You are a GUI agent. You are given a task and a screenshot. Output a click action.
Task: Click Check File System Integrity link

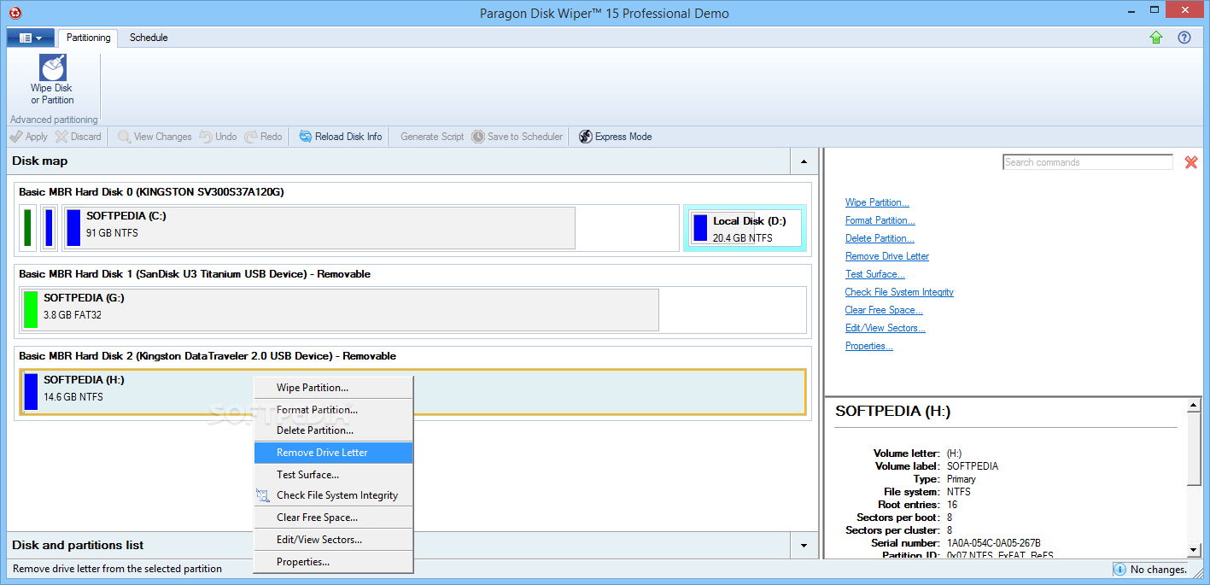point(899,292)
